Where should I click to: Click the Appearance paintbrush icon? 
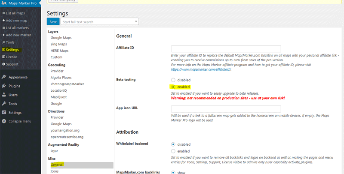coord(4,77)
